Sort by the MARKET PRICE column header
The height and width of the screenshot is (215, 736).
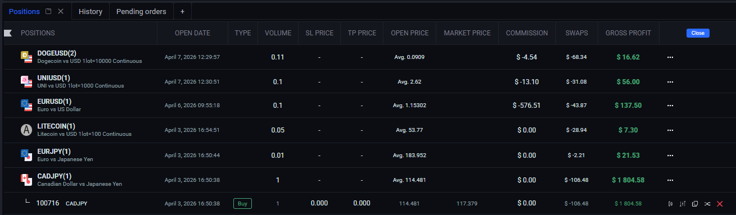tap(467, 33)
